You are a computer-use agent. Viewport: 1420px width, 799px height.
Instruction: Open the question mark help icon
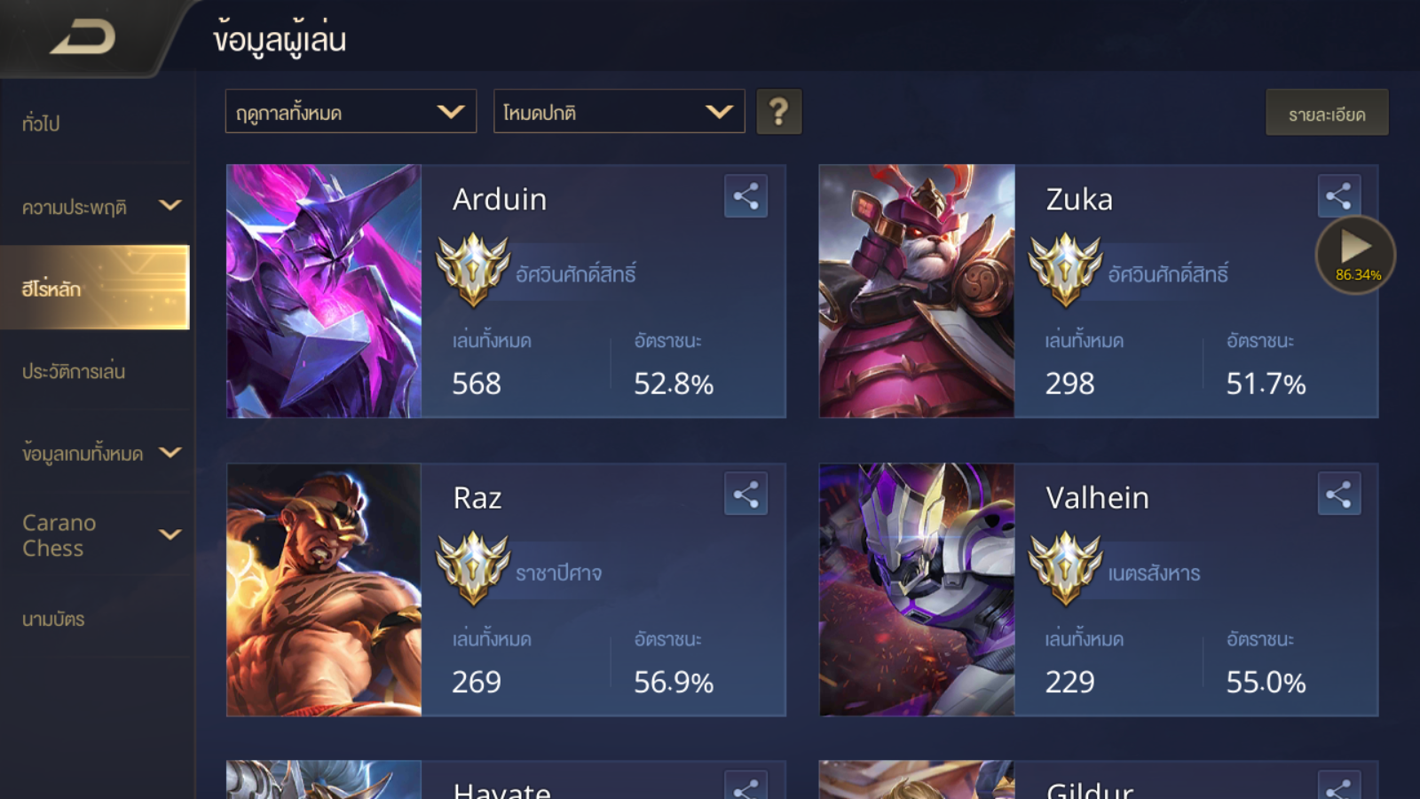[778, 112]
